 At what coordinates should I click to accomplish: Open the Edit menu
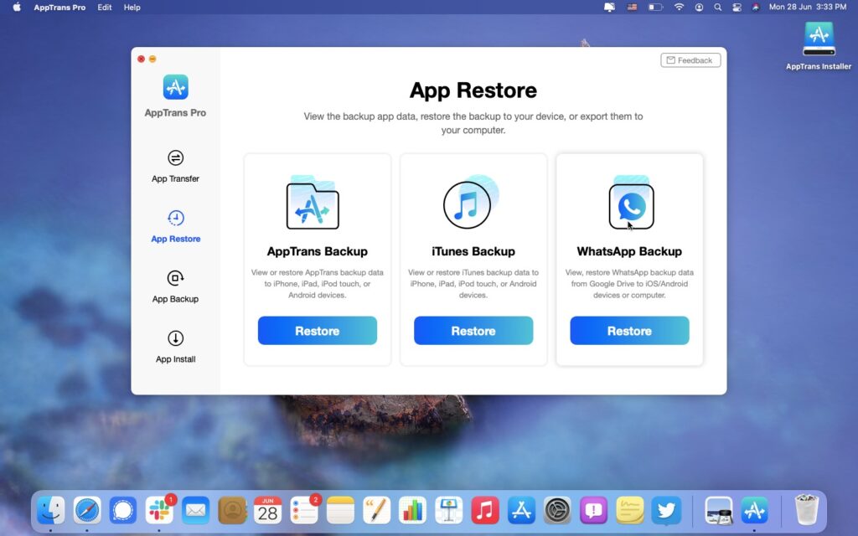click(103, 8)
